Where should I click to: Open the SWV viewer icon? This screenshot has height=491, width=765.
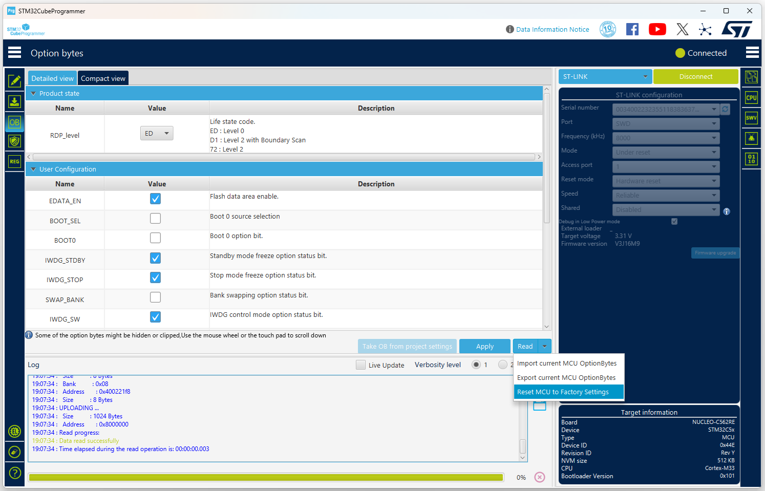click(751, 118)
